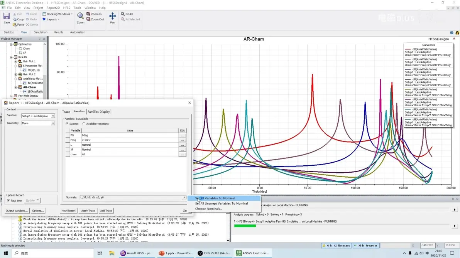Open the Geometry dropdown
Viewport: 460px width, 258px height.
pos(53,123)
